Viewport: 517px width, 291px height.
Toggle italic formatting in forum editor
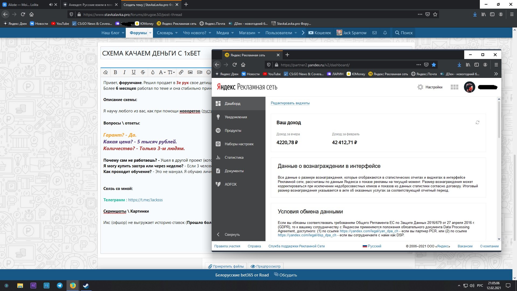(124, 72)
